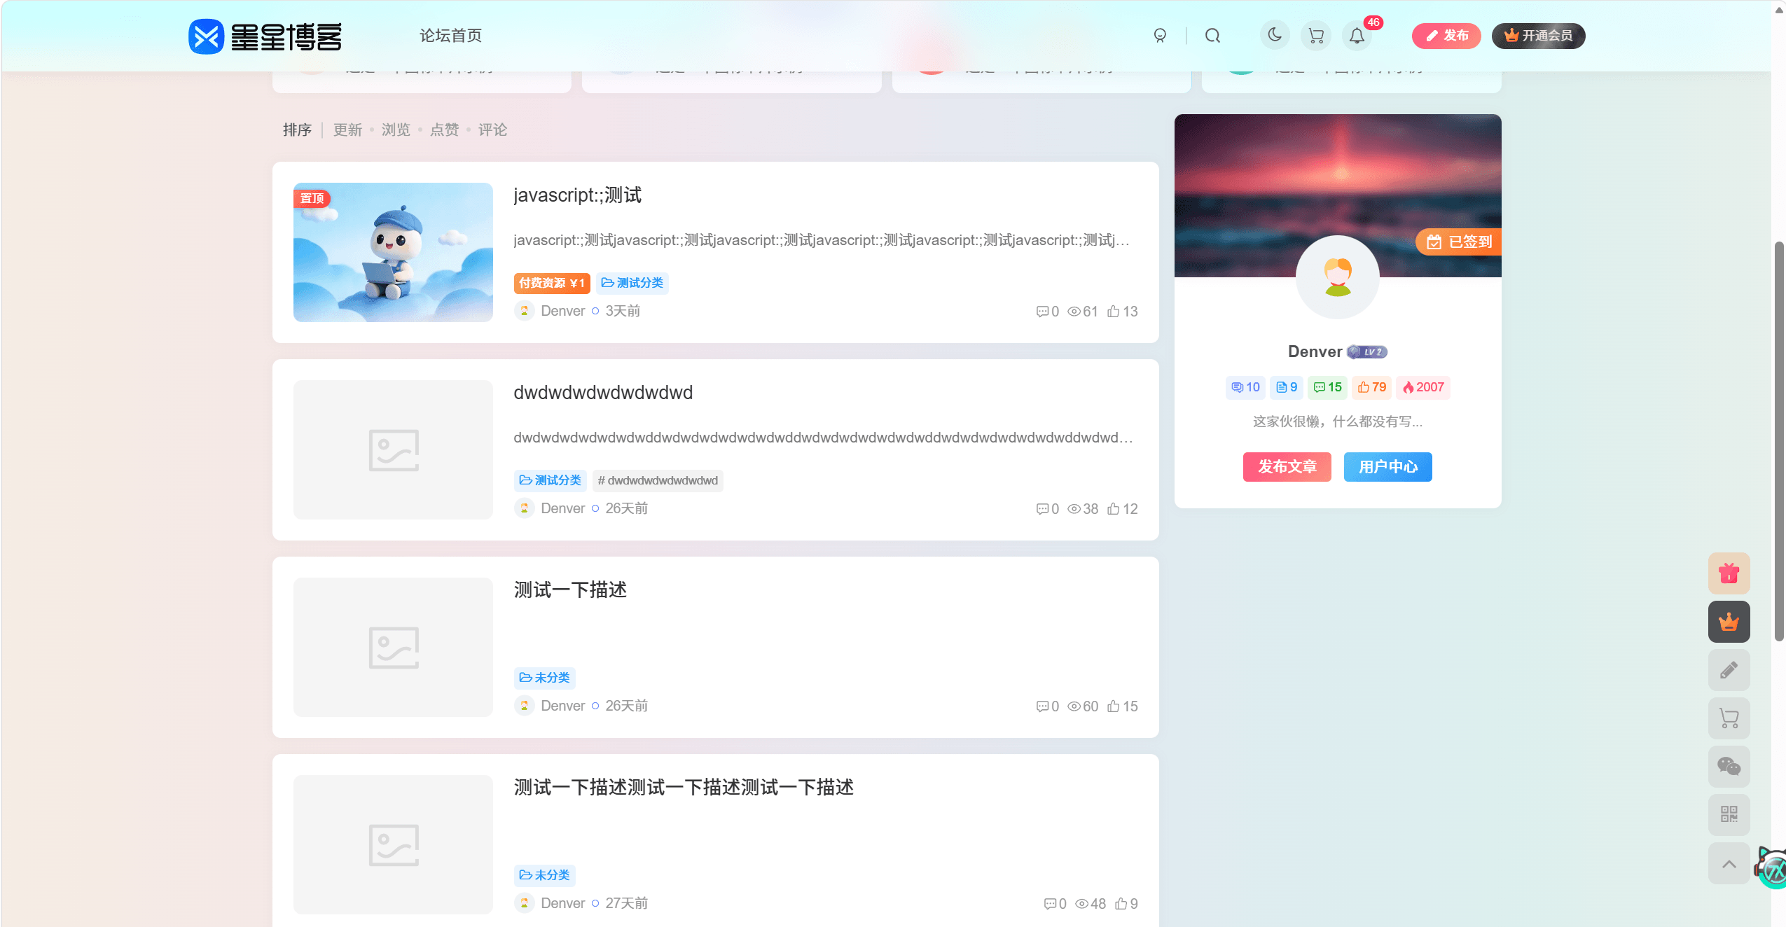Click 测试分类 tag on javascript post
1786x927 pixels.
tap(632, 283)
